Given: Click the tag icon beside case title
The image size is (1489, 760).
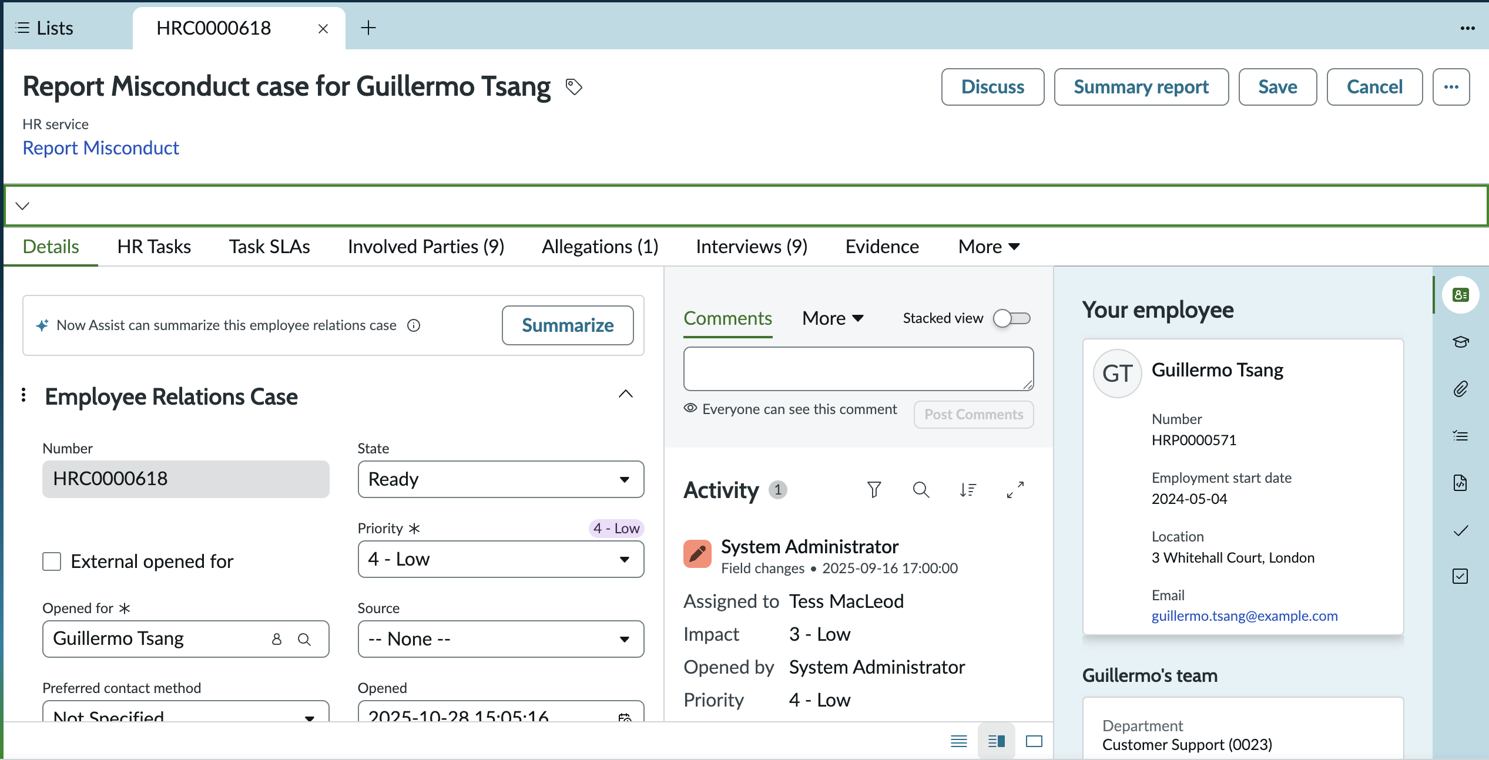Looking at the screenshot, I should coord(574,87).
